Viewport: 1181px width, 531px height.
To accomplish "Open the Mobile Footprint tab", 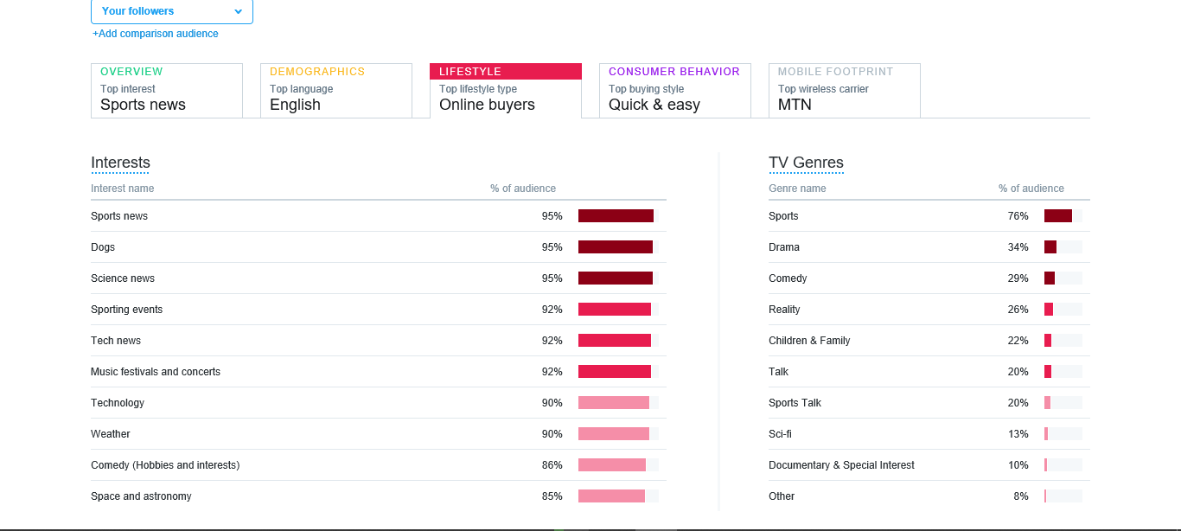I will click(844, 90).
